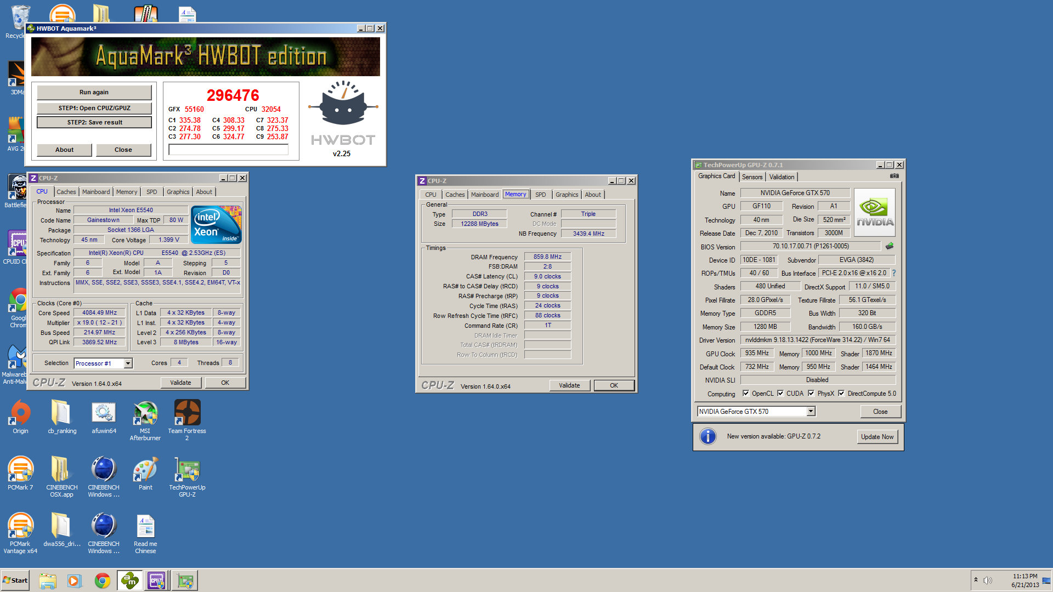
Task: Click STEP1: Open CPUZ/GPUZ button
Action: click(x=94, y=108)
